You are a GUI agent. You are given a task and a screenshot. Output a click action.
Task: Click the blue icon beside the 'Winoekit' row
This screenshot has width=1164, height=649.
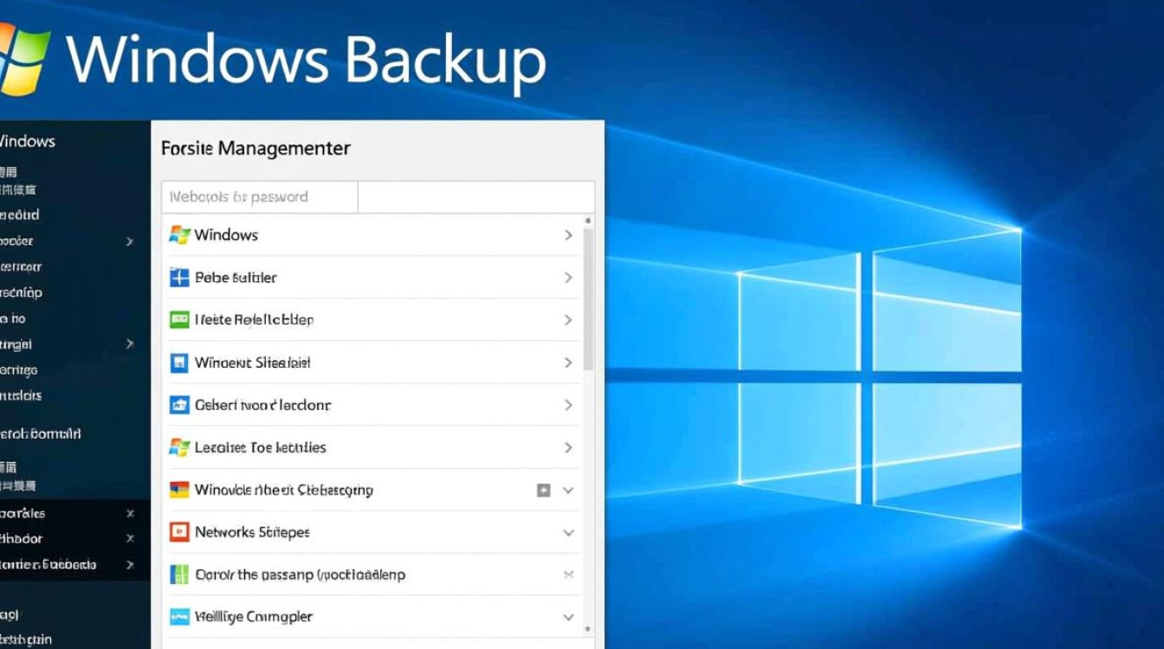coord(179,363)
